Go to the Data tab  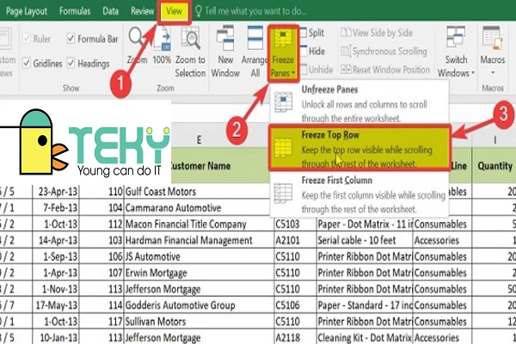(x=111, y=11)
